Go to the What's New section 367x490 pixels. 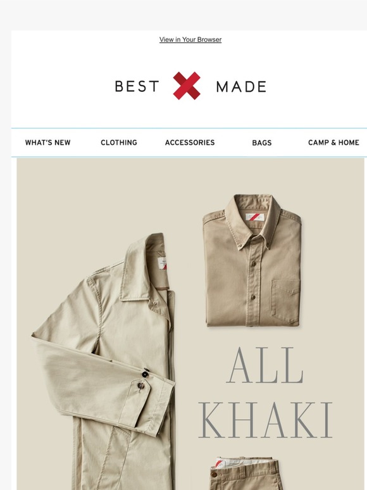click(48, 142)
